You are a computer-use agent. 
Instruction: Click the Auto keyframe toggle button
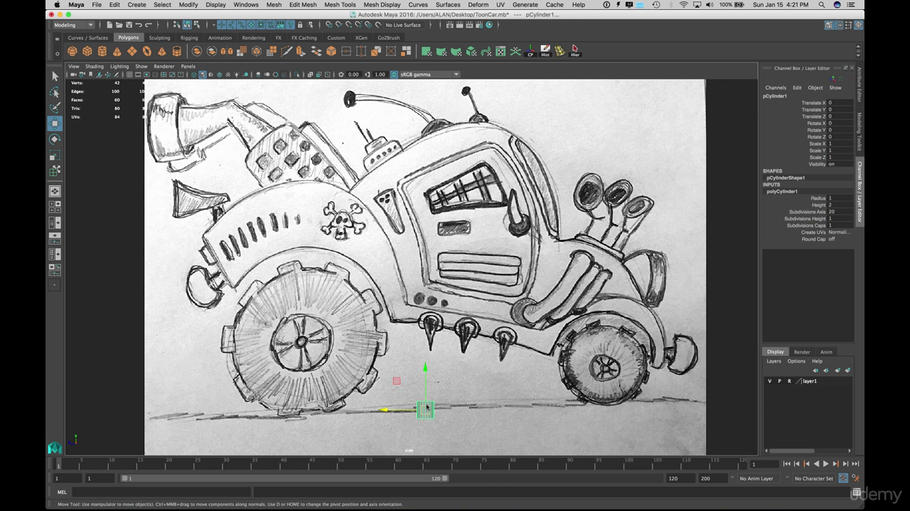point(843,478)
